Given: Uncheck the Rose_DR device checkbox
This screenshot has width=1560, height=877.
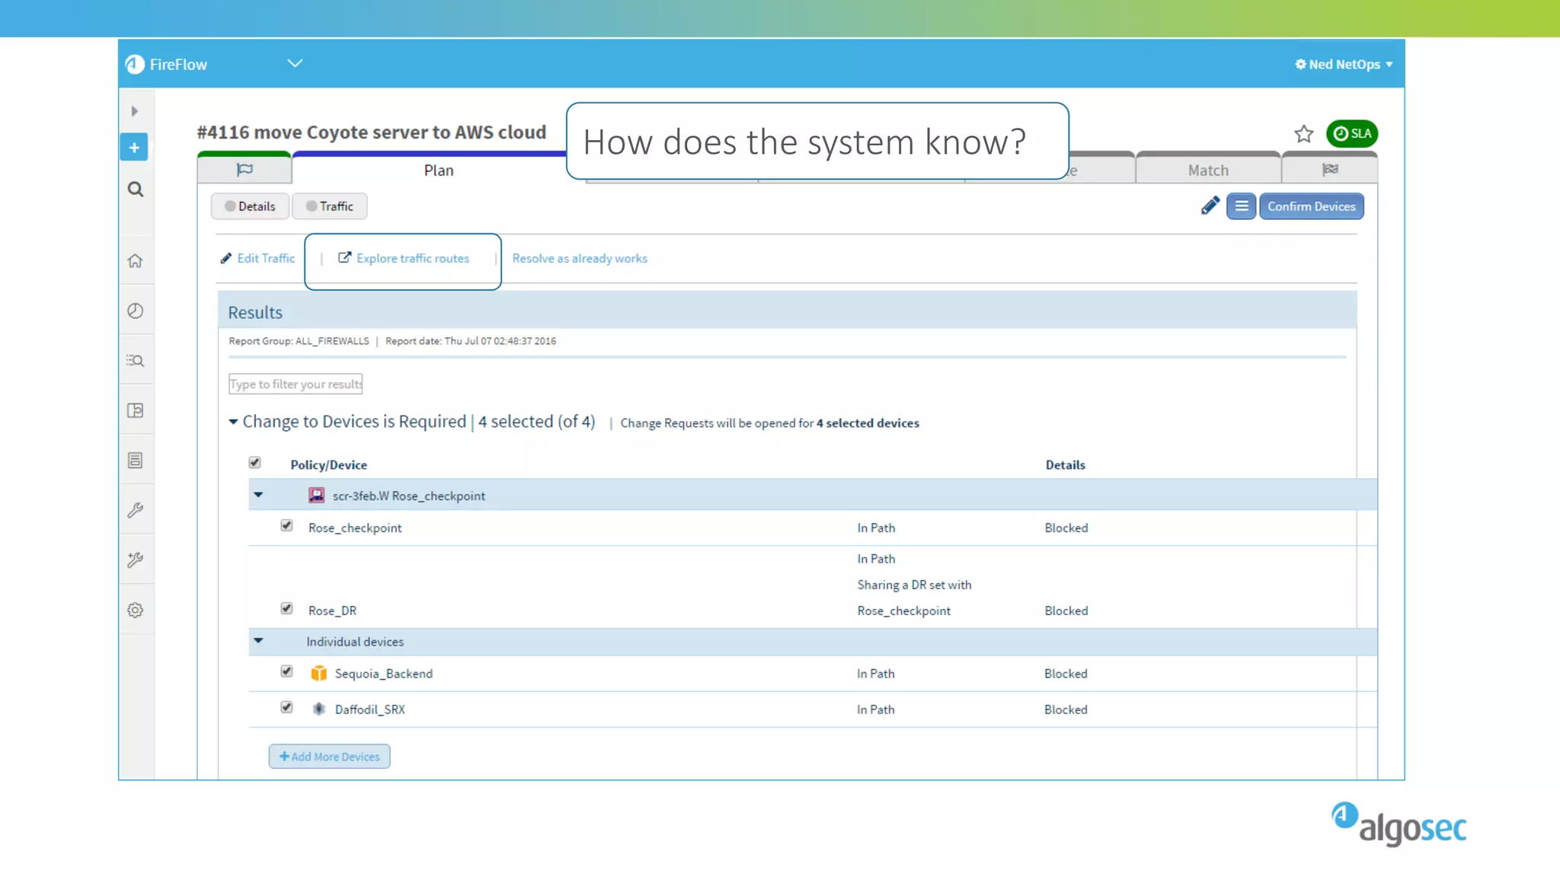Looking at the screenshot, I should click(286, 608).
